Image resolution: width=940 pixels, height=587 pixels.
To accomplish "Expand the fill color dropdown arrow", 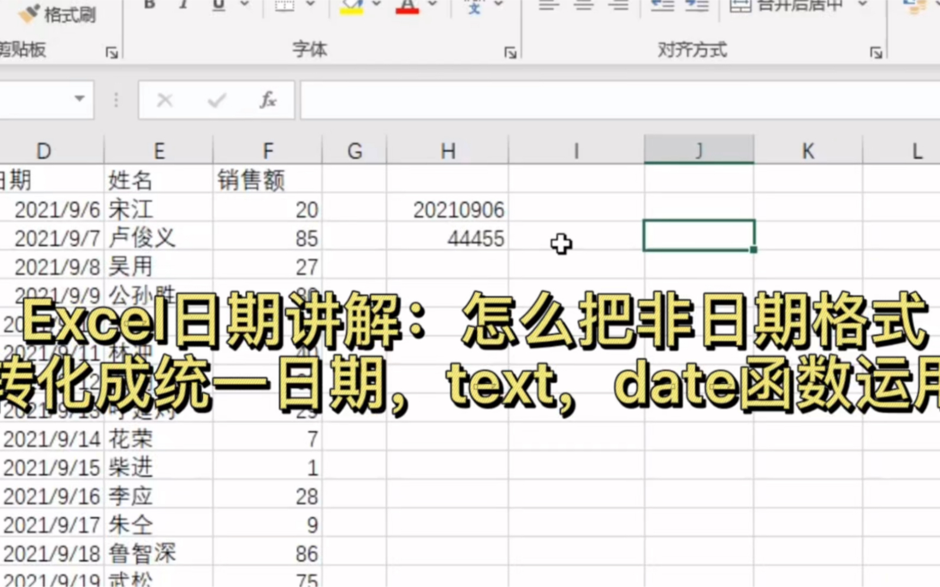I will tap(376, 5).
